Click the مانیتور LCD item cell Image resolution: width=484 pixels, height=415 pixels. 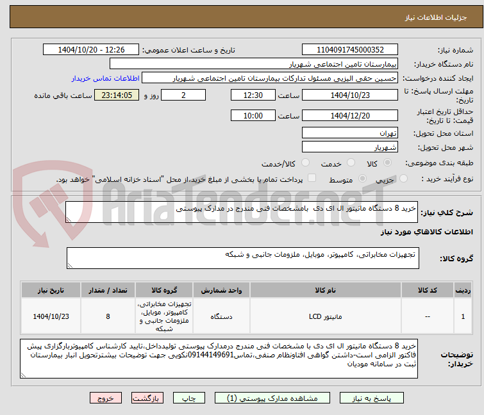tap(326, 316)
